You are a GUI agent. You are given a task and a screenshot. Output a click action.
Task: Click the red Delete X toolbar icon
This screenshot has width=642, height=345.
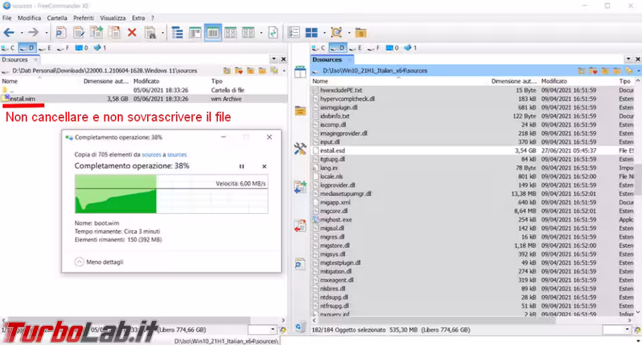(132, 32)
